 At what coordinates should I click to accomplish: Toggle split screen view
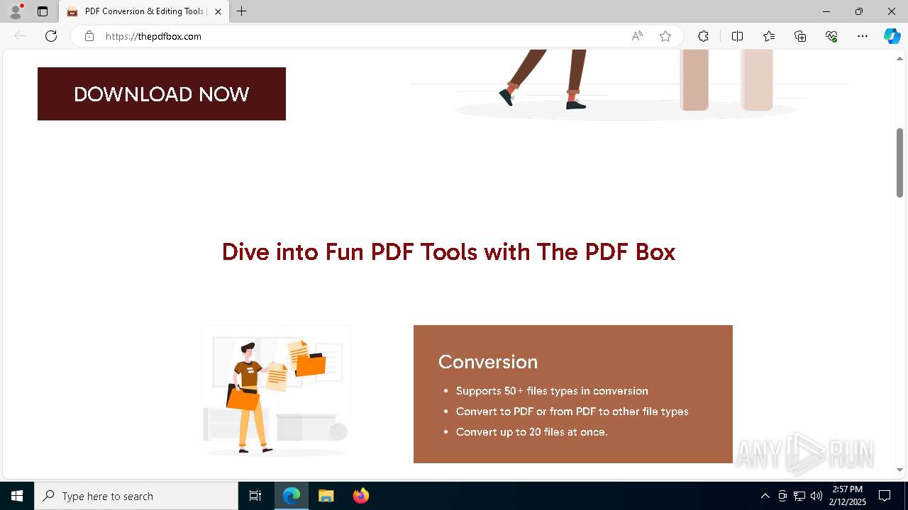tap(737, 36)
